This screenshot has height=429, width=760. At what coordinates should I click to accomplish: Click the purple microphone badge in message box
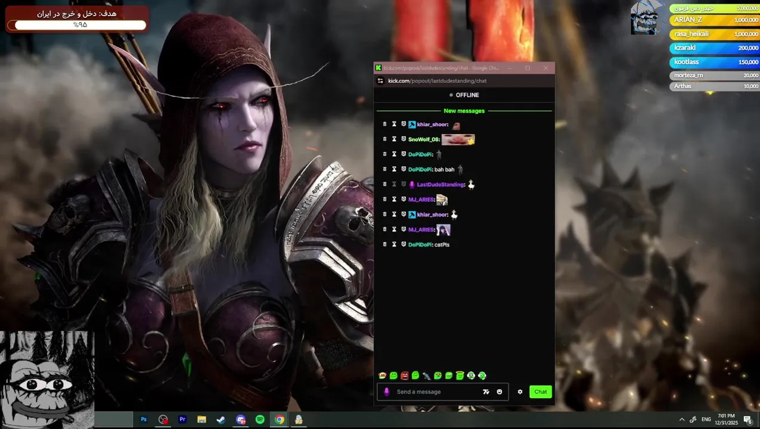tap(386, 391)
